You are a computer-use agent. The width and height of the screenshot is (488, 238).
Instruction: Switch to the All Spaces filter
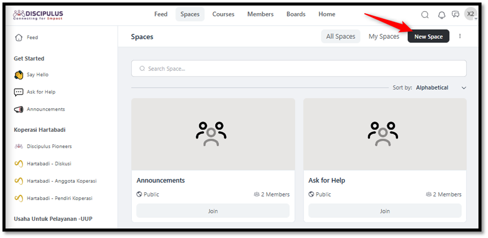(x=341, y=36)
